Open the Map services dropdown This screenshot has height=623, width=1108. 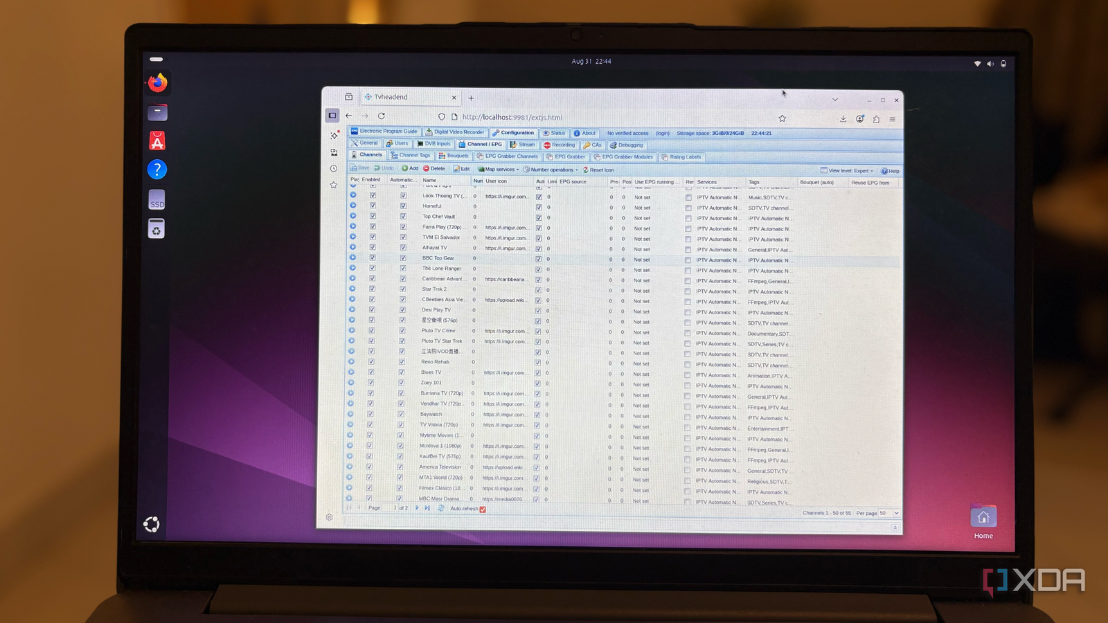pos(499,169)
